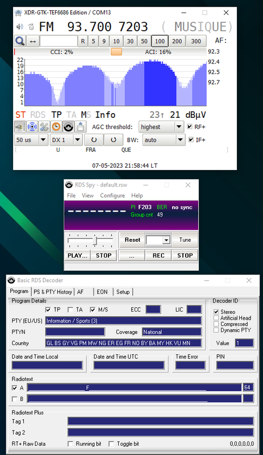The image size is (263, 455).
Task: Toggle TP checkbox in Program Details
Action: (x=48, y=310)
